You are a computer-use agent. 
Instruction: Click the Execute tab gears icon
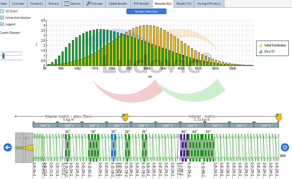(x=88, y=3)
